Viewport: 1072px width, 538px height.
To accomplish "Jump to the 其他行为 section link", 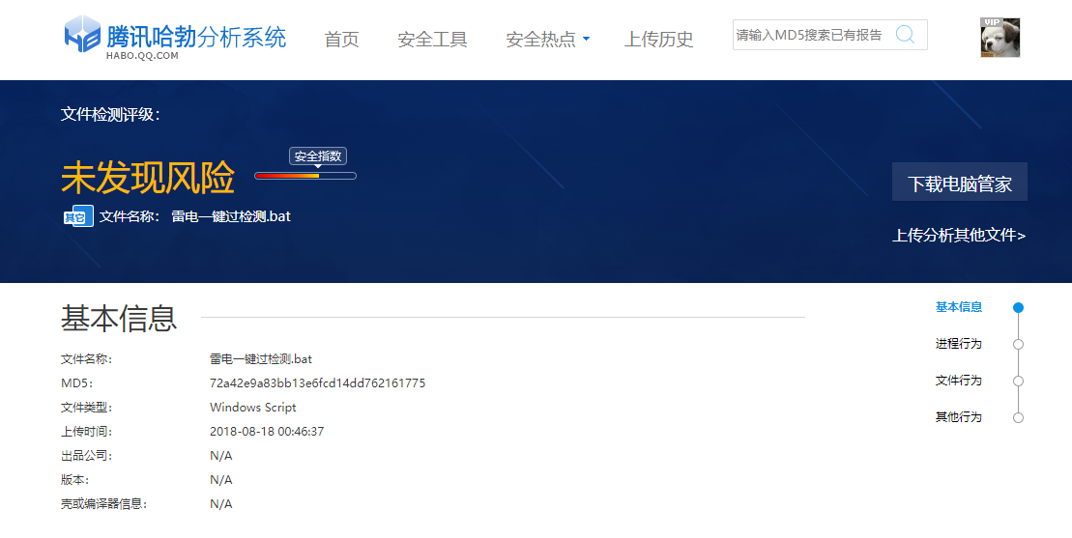I will [x=959, y=416].
